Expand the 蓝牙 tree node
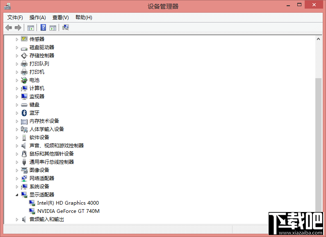Image resolution: width=326 pixels, height=237 pixels. pyautogui.click(x=17, y=113)
